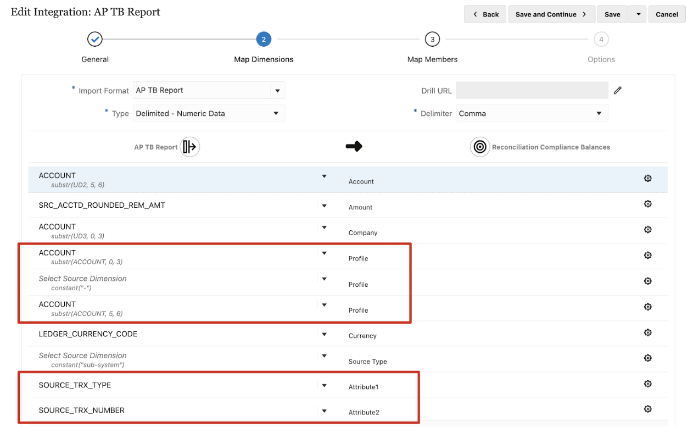Image resolution: width=693 pixels, height=433 pixels.
Task: Open gear settings for Attribute1 row
Action: click(647, 384)
